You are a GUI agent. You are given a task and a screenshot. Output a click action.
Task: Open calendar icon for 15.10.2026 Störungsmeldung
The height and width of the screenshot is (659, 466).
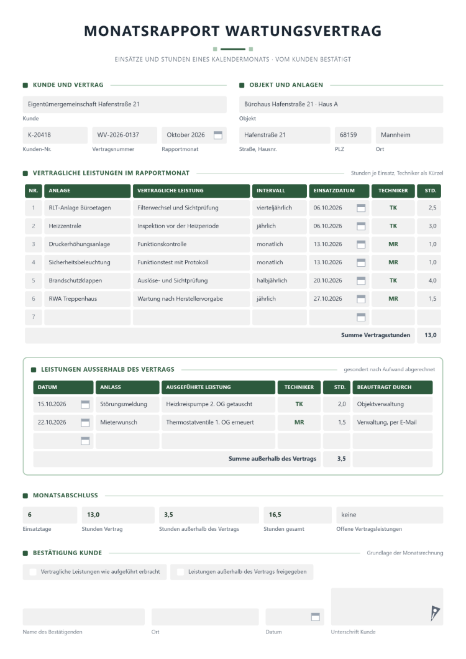coord(85,404)
